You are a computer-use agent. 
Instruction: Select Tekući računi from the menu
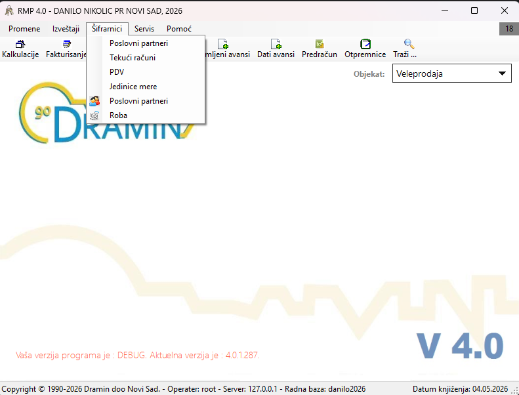point(146,58)
